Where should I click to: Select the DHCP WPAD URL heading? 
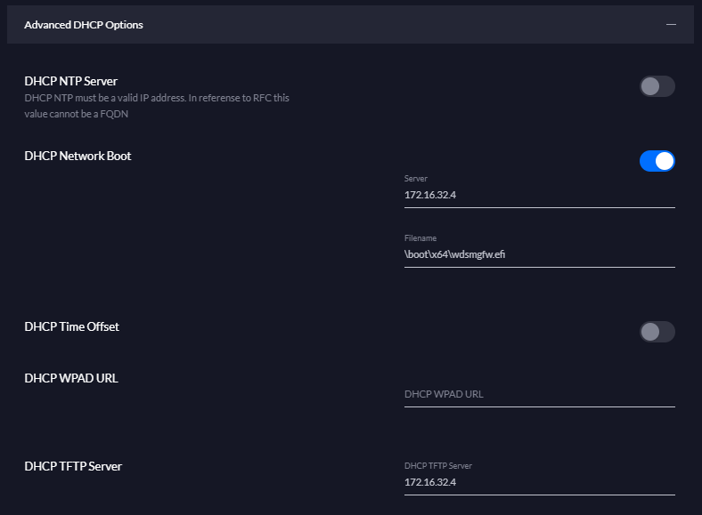click(x=71, y=378)
